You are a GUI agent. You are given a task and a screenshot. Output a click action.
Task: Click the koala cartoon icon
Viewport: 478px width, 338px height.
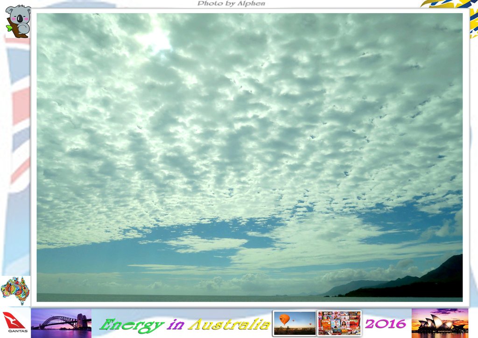click(18, 21)
